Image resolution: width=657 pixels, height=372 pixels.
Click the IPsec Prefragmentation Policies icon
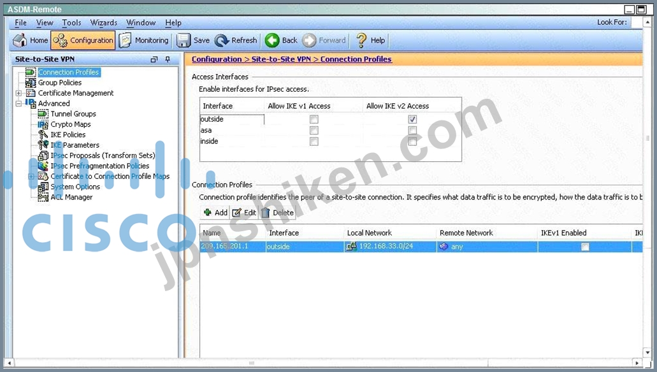click(x=43, y=166)
